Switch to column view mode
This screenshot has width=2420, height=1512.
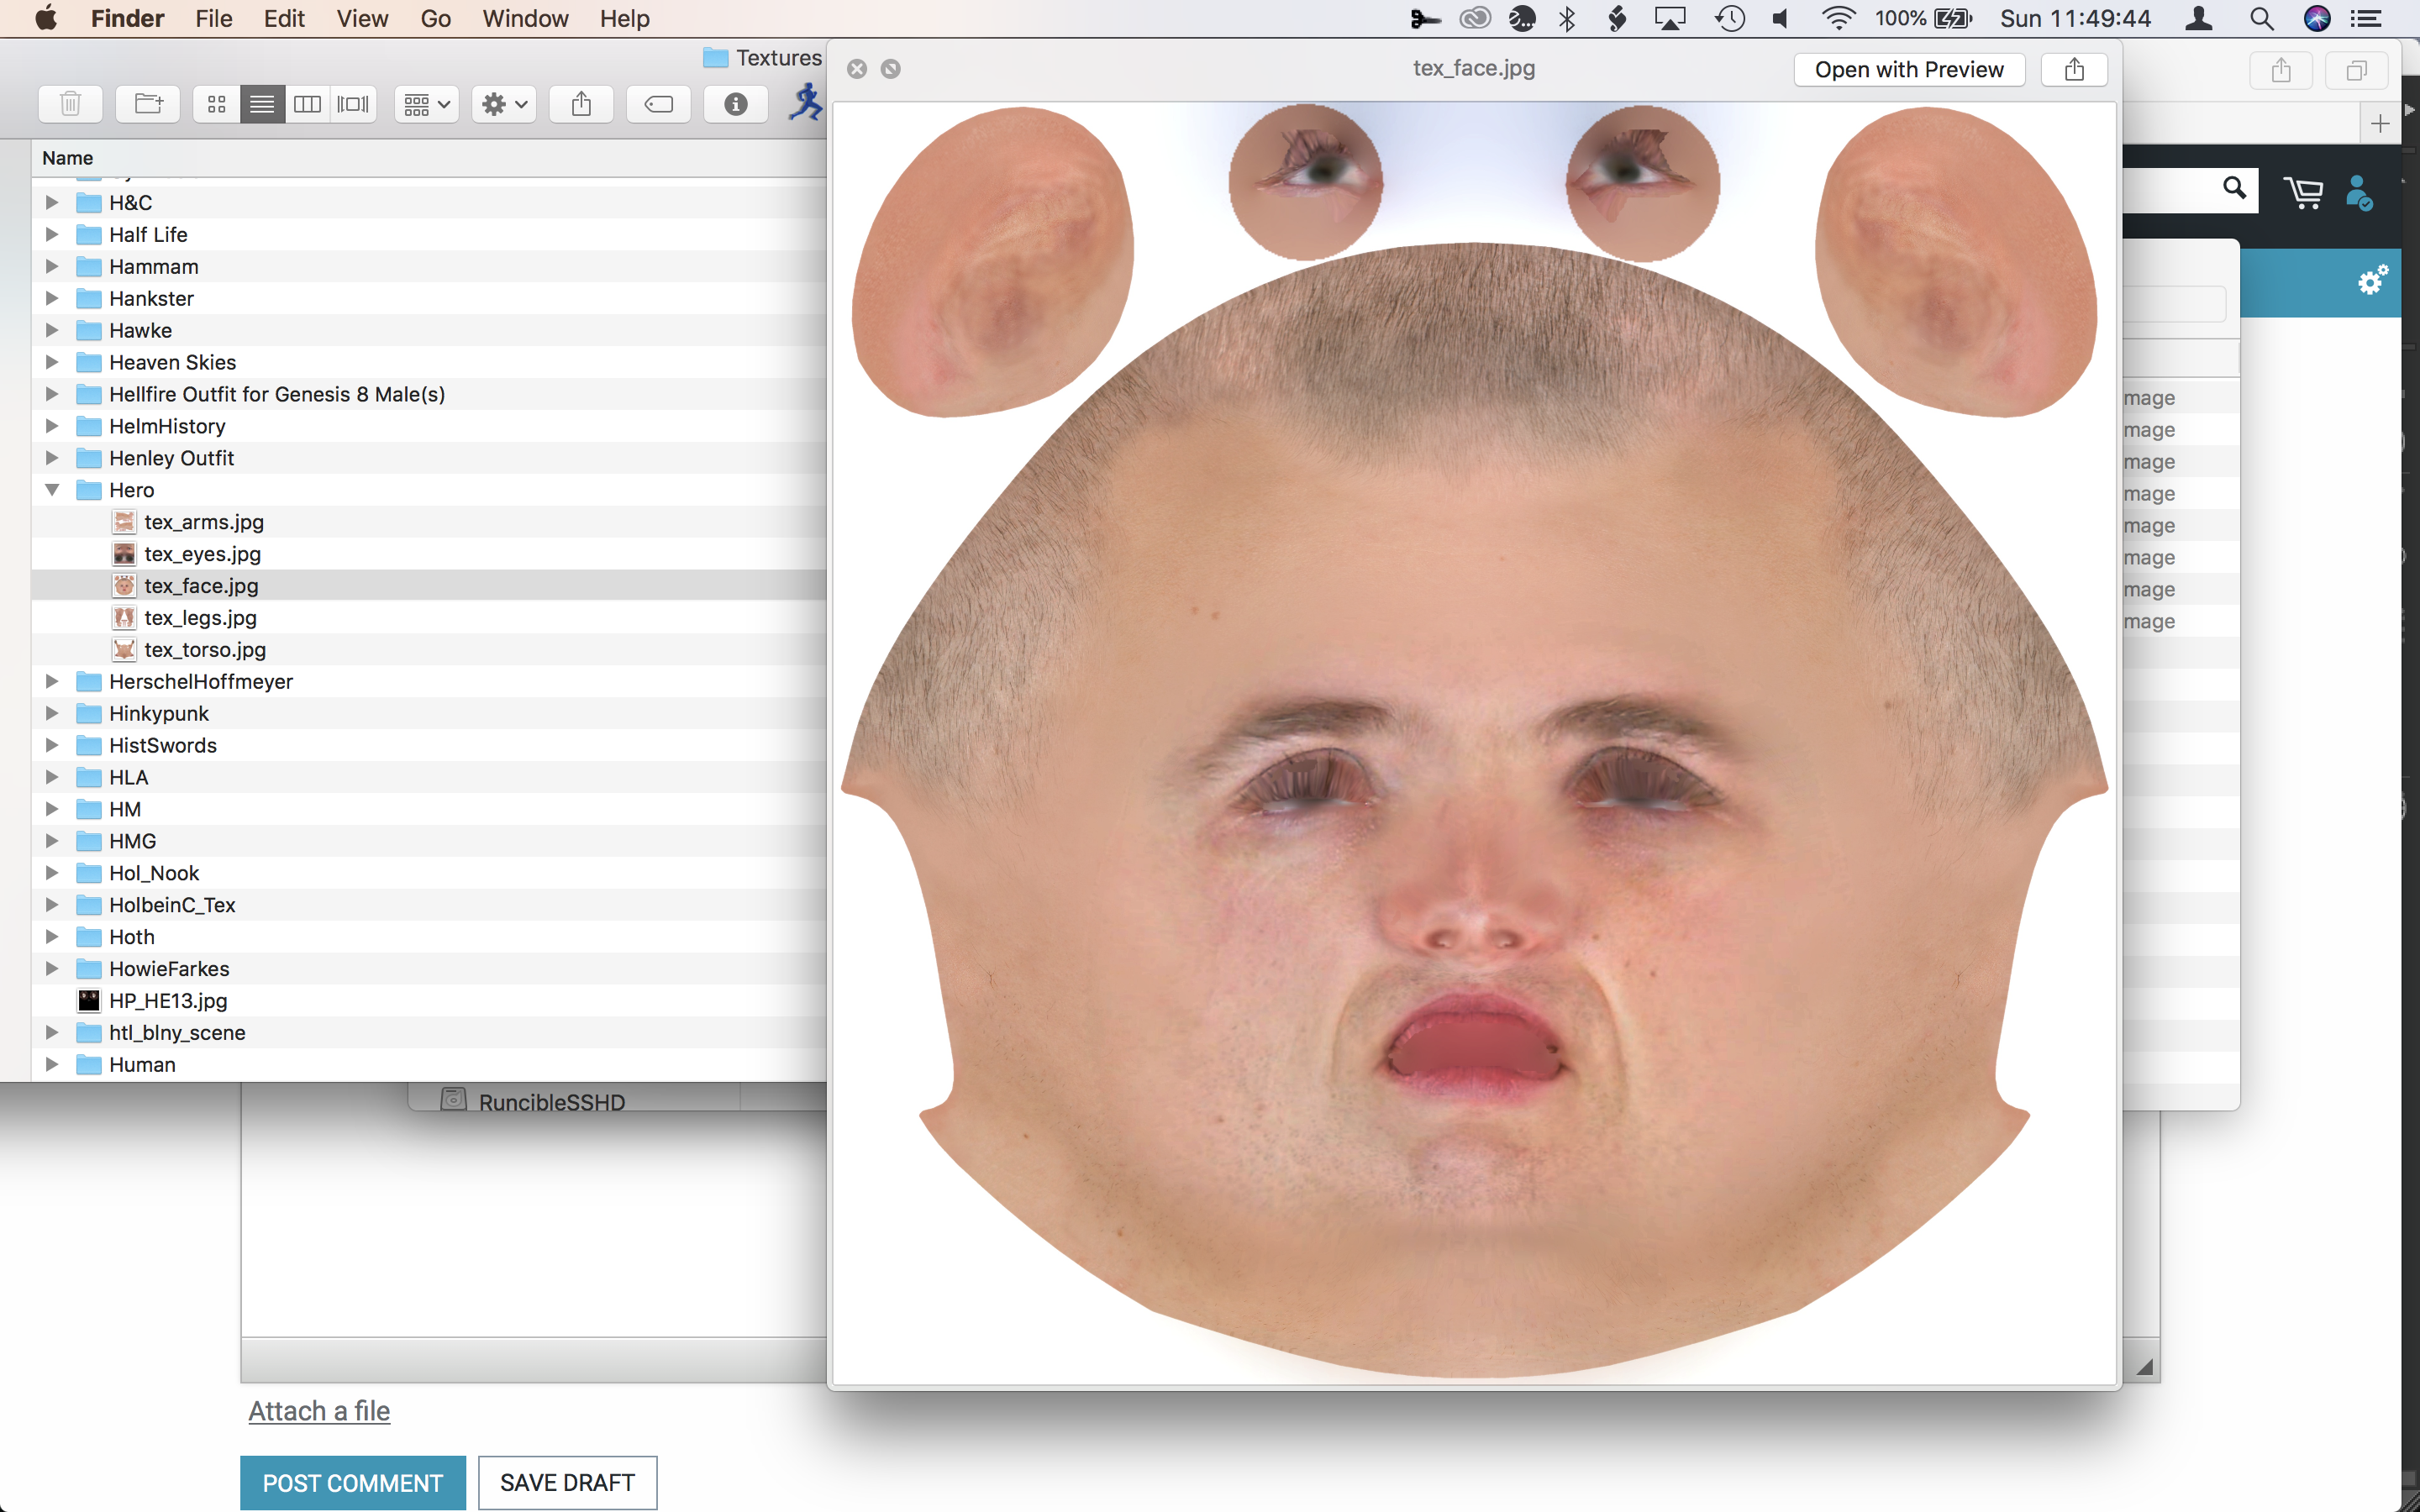(307, 104)
